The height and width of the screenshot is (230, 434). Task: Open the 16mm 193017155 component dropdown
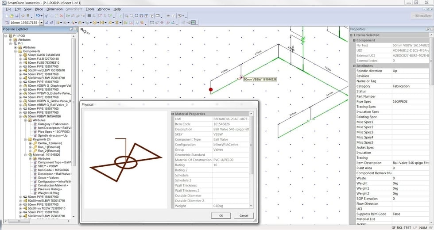[x=41, y=22]
